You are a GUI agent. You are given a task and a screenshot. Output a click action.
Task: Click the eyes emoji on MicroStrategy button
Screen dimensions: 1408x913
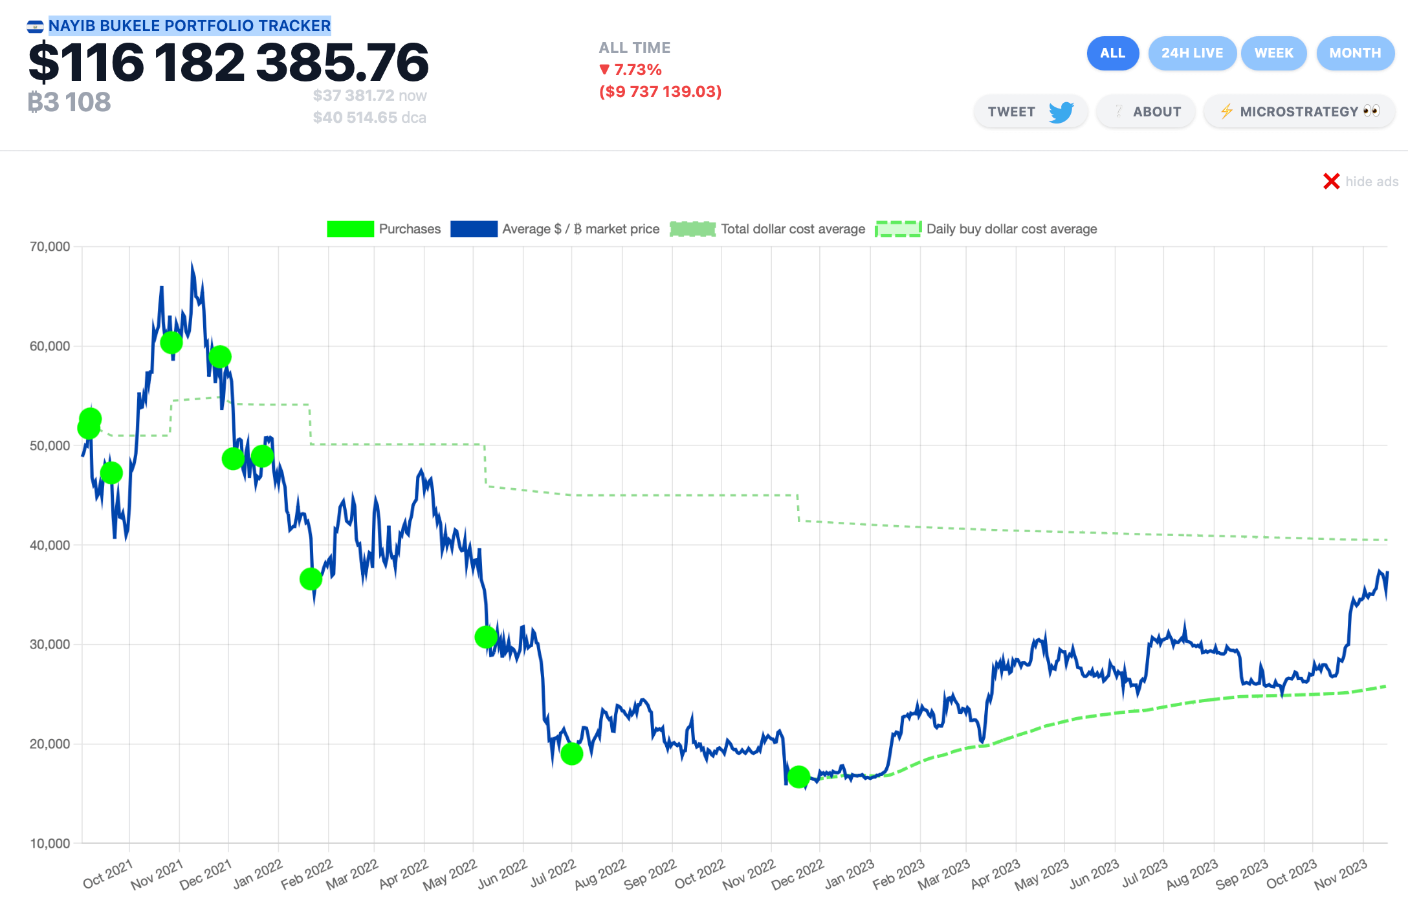pos(1371,111)
